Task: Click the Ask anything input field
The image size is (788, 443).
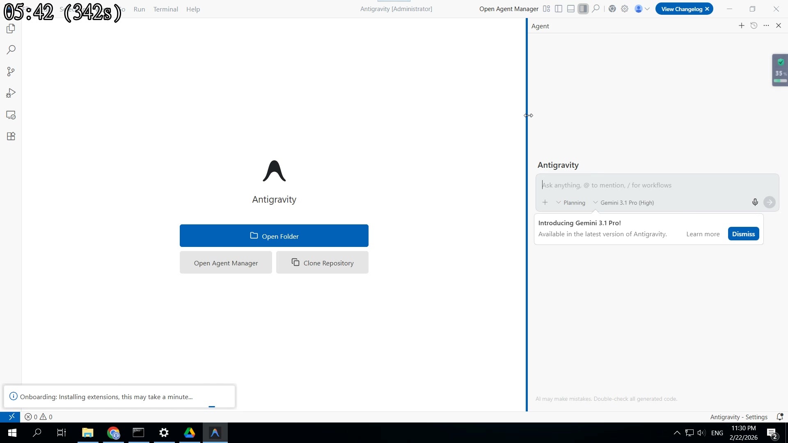Action: [x=657, y=185]
